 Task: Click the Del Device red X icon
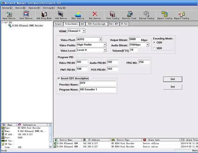coord(94,14)
